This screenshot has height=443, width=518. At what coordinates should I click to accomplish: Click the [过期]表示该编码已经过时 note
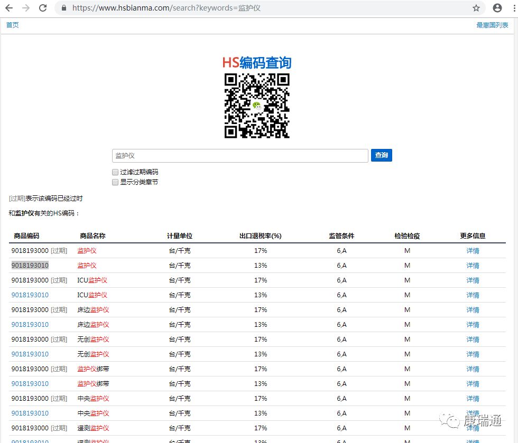45,199
